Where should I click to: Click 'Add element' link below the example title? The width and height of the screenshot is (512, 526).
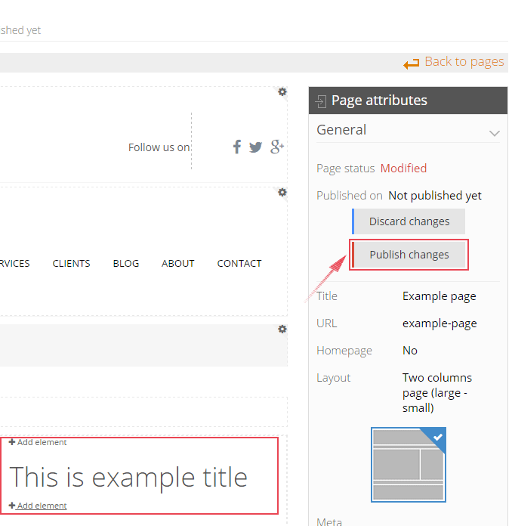pyautogui.click(x=42, y=506)
